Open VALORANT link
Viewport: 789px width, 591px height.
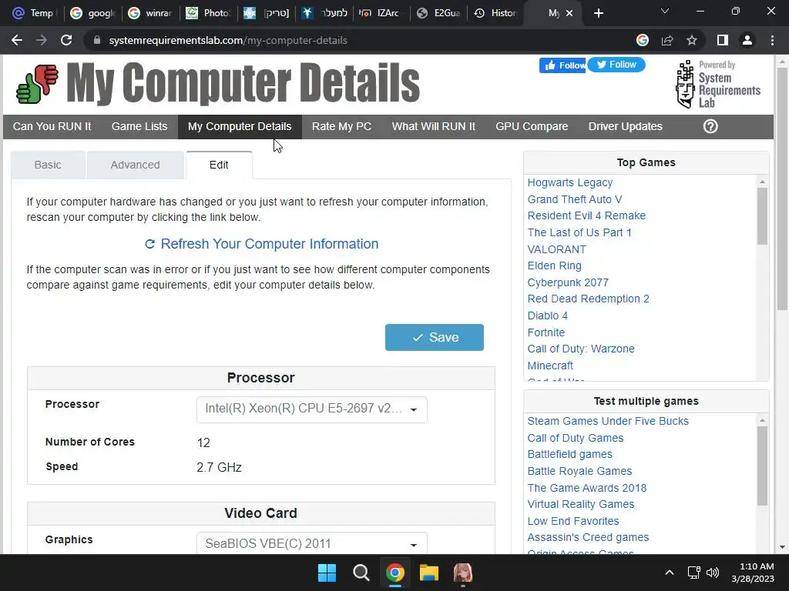(556, 249)
